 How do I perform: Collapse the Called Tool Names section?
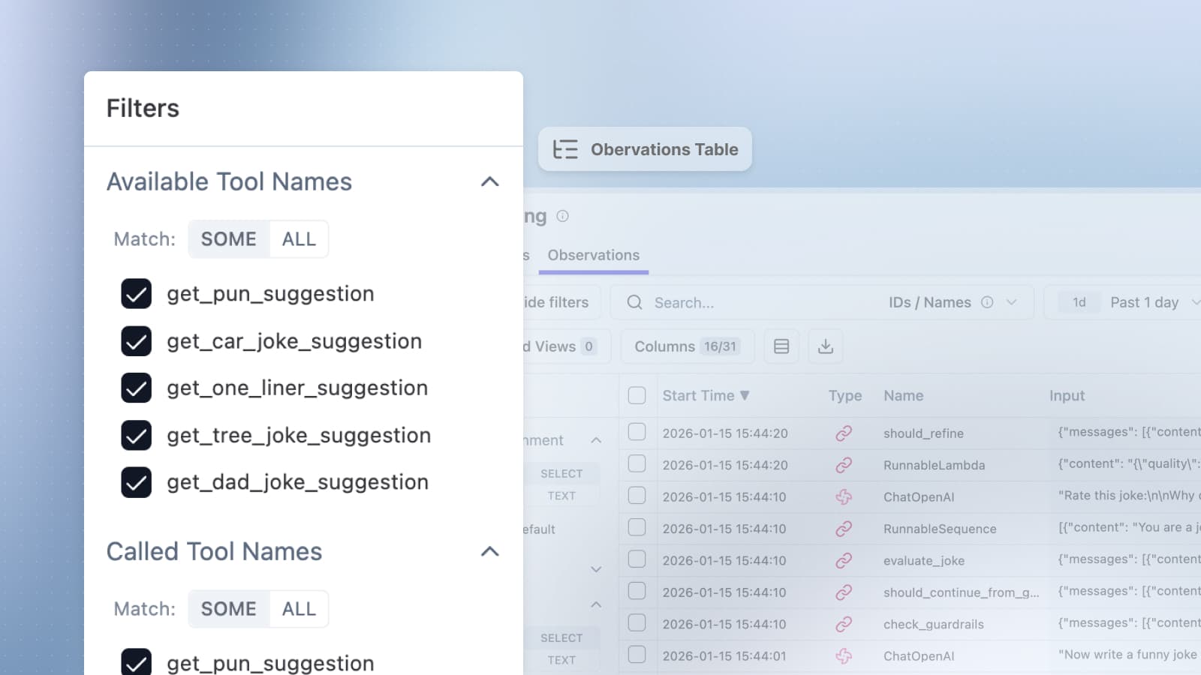489,552
